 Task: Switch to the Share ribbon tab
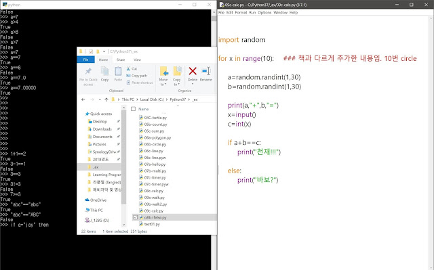121,60
